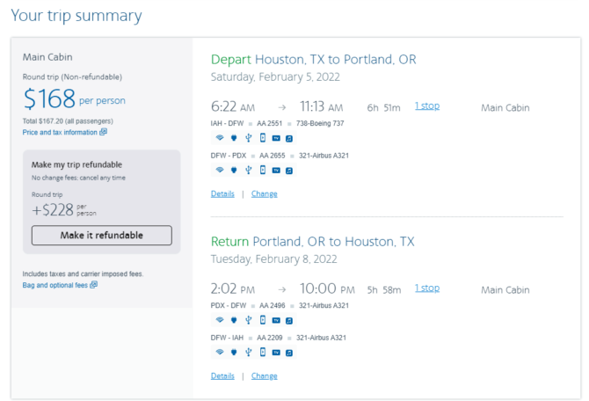
Task: Open the 1 stop link for departing flight
Action: [427, 106]
